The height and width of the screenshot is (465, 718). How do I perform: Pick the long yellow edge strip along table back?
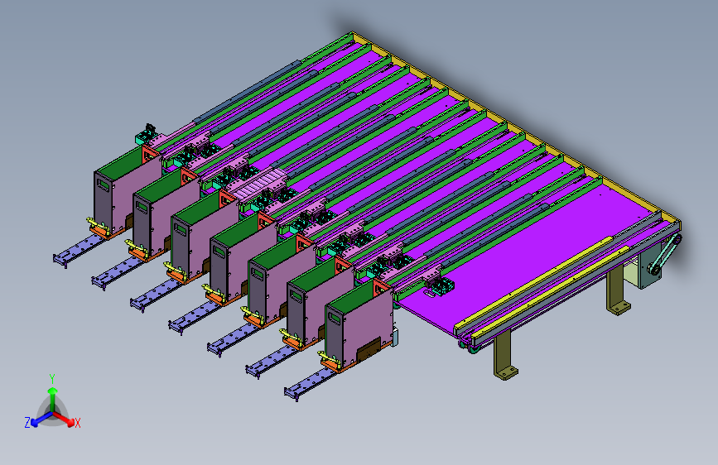pyautogui.click(x=515, y=130)
